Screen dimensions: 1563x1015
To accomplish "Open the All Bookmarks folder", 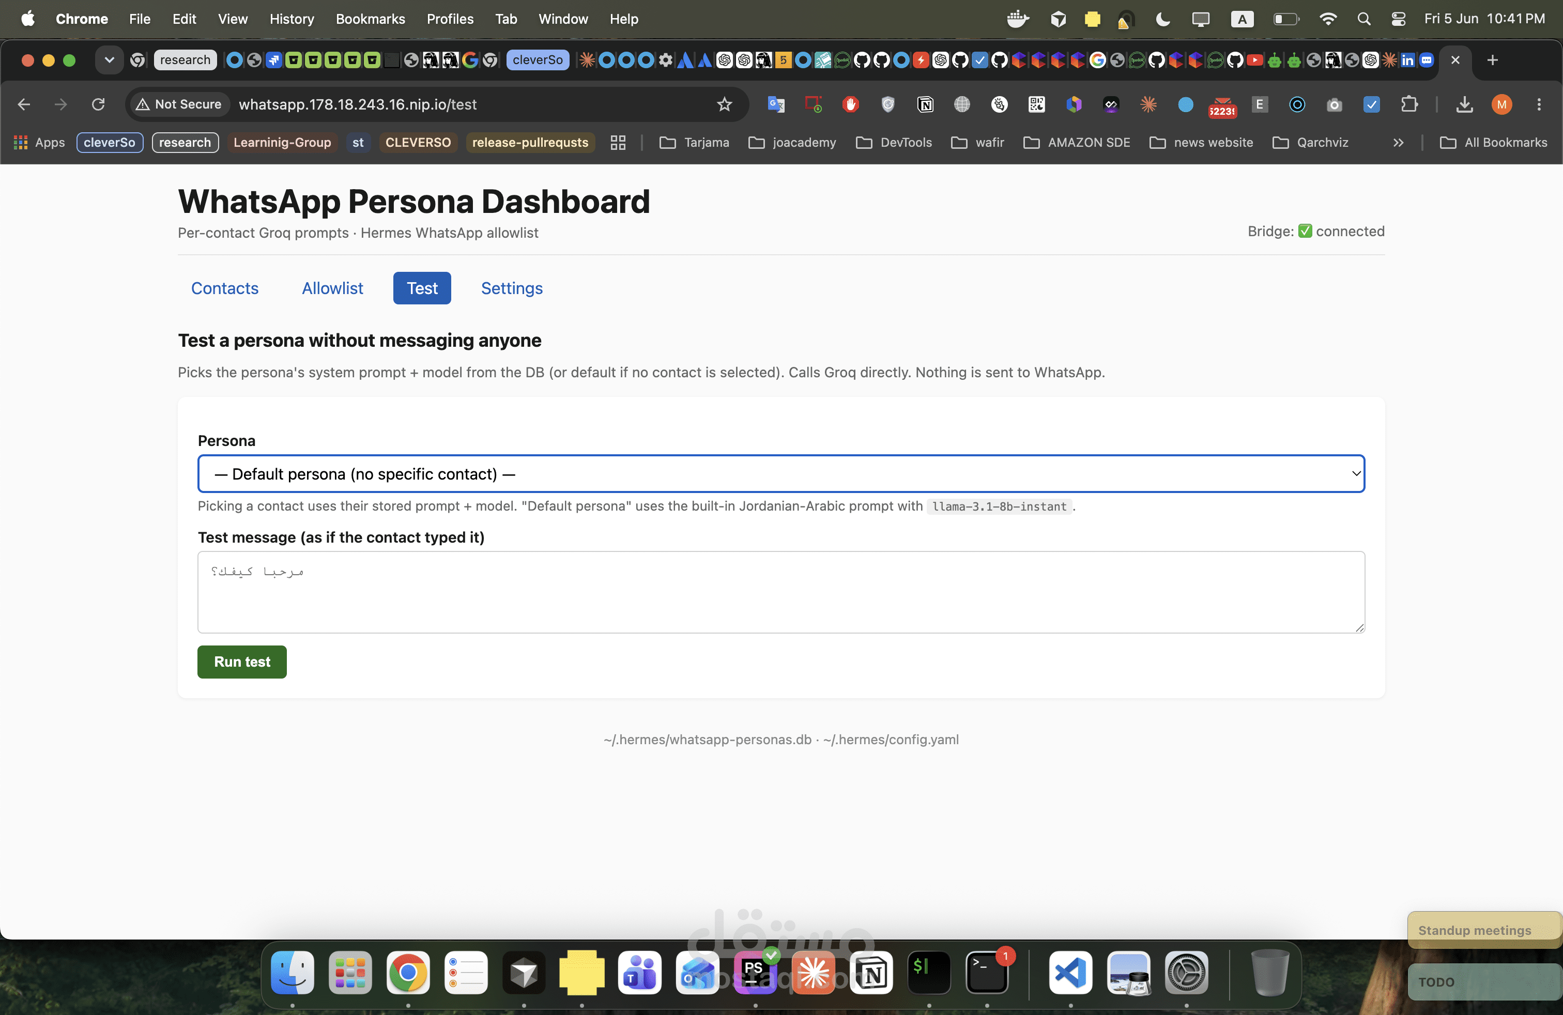I will (x=1493, y=143).
